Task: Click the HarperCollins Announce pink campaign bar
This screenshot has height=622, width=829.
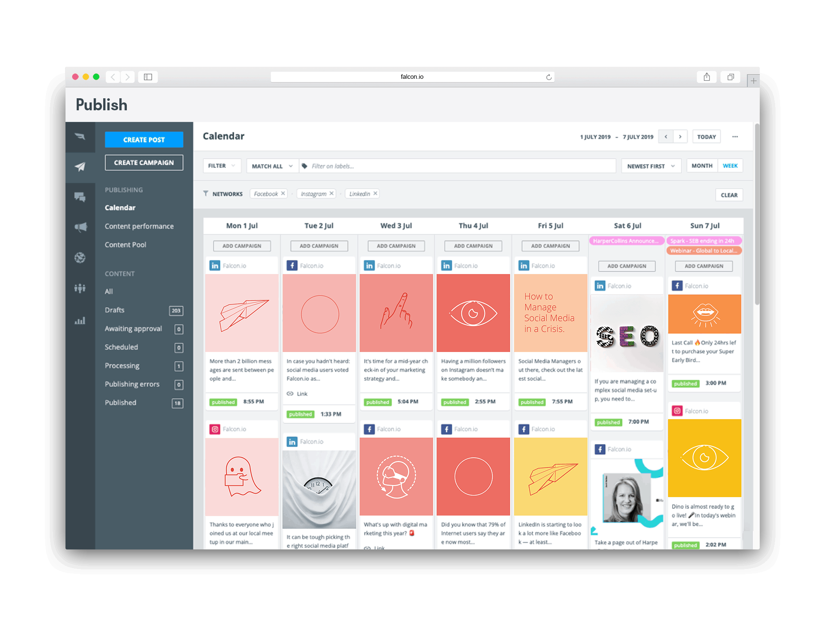Action: (626, 241)
